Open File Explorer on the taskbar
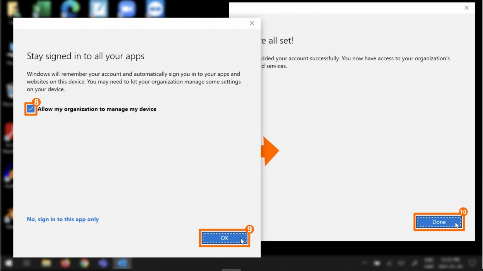This screenshot has height=271, width=483. pyautogui.click(x=46, y=263)
